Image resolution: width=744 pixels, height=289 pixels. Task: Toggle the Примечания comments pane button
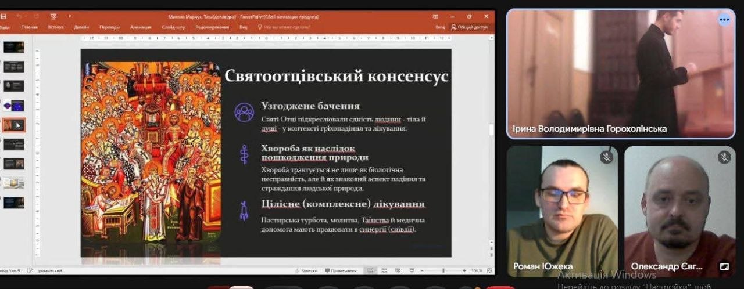(341, 270)
